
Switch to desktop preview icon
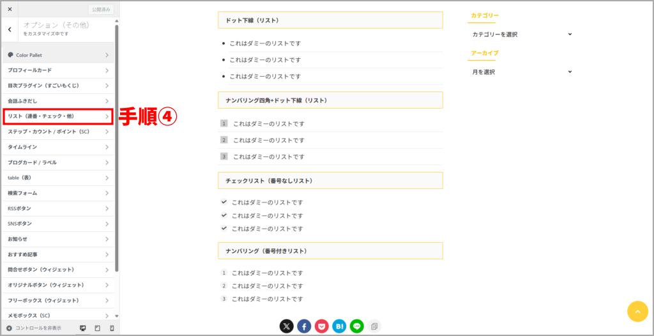pyautogui.click(x=82, y=328)
